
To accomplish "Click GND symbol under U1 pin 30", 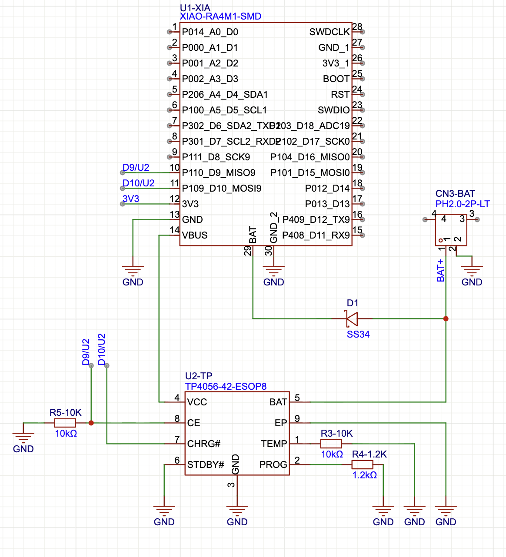I will (273, 271).
